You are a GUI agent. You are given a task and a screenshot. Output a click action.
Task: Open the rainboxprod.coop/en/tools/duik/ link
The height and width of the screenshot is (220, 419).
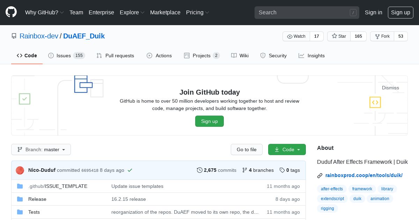point(364,175)
